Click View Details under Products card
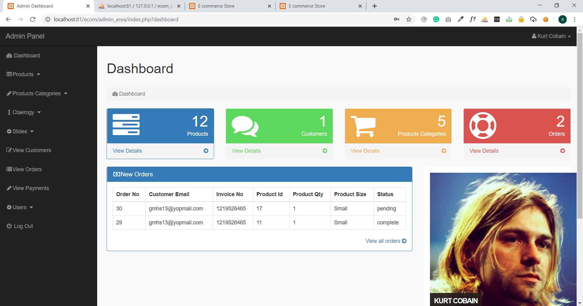583x306 pixels. click(127, 151)
